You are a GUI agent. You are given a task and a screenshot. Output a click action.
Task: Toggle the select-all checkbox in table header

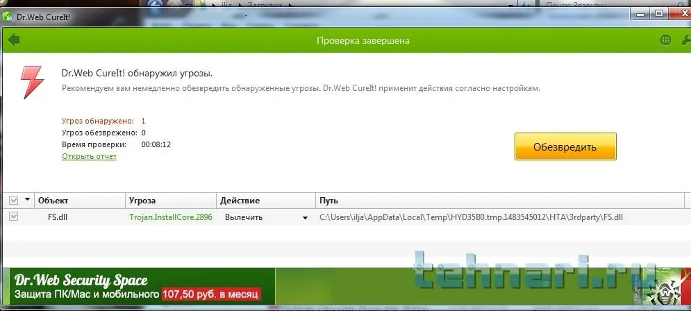coord(14,201)
